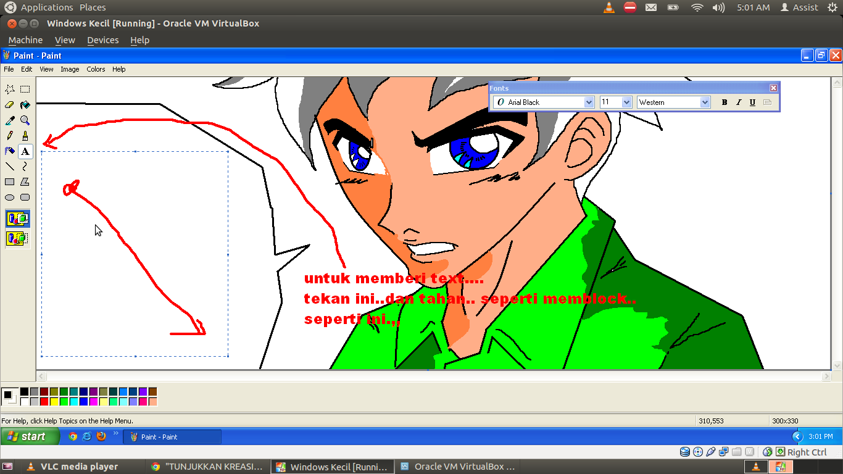843x474 pixels.
Task: Select the Magnifier tool
Action: point(25,120)
